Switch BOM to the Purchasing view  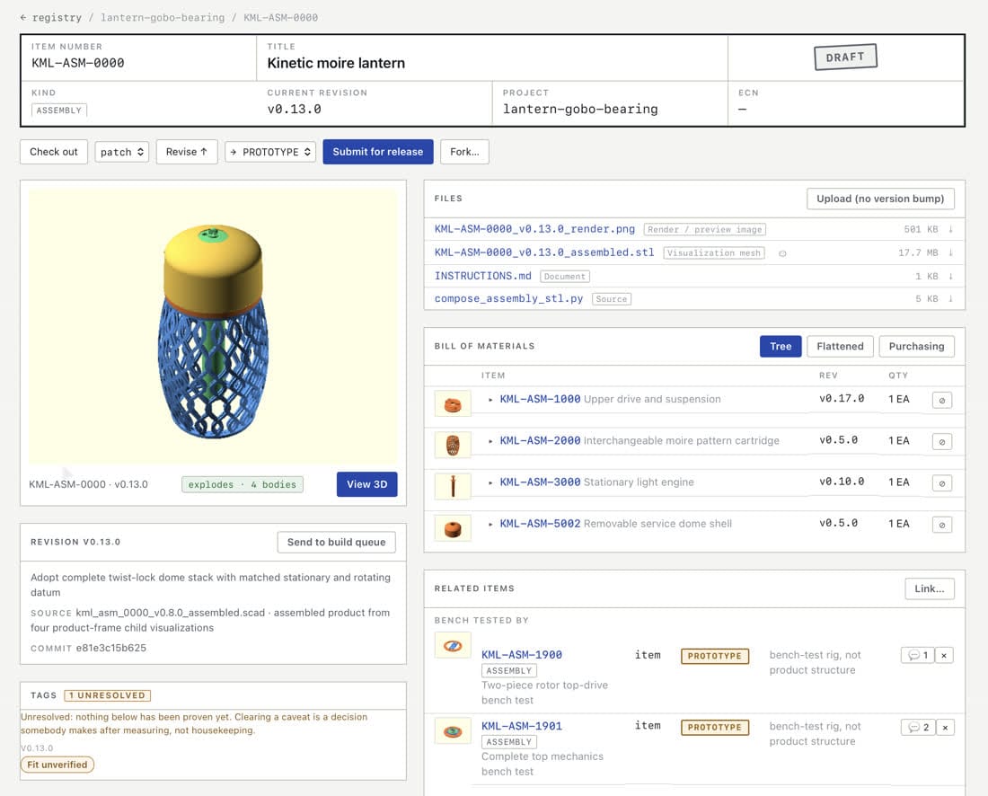916,346
